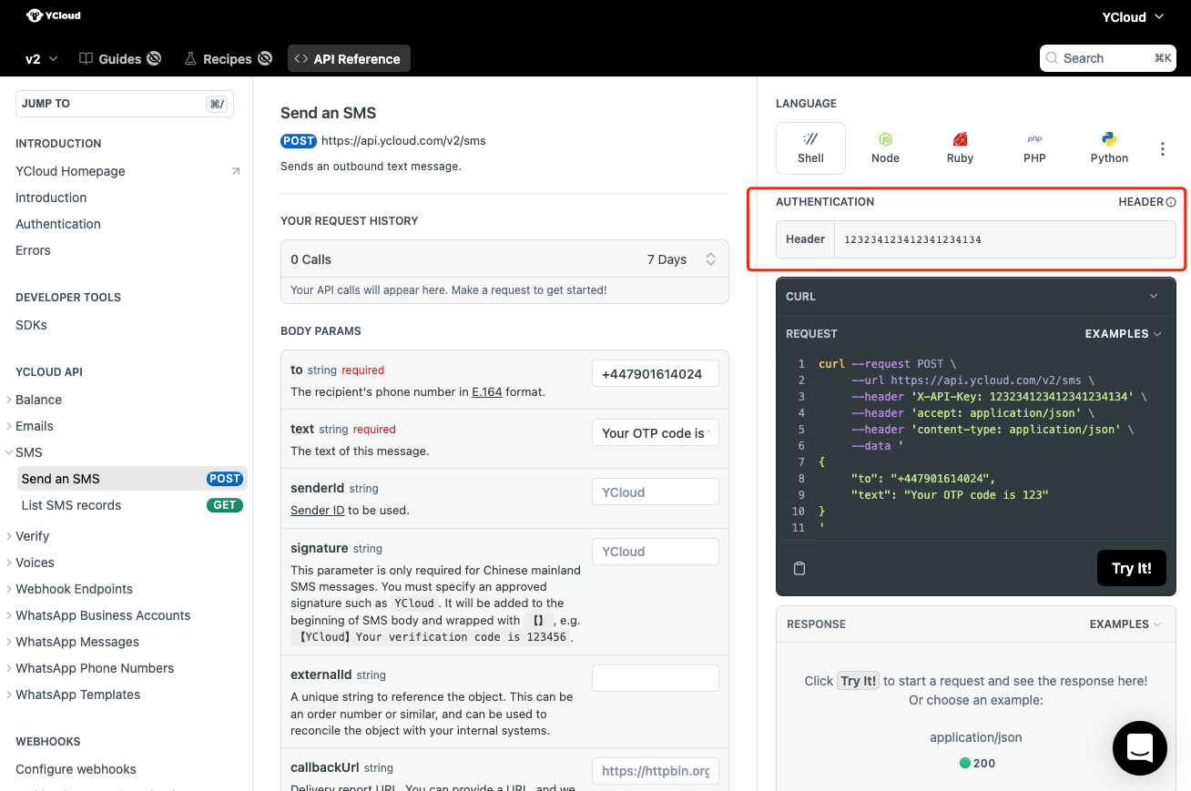1191x791 pixels.
Task: Change the 7 Days history range
Action: pyautogui.click(x=682, y=259)
